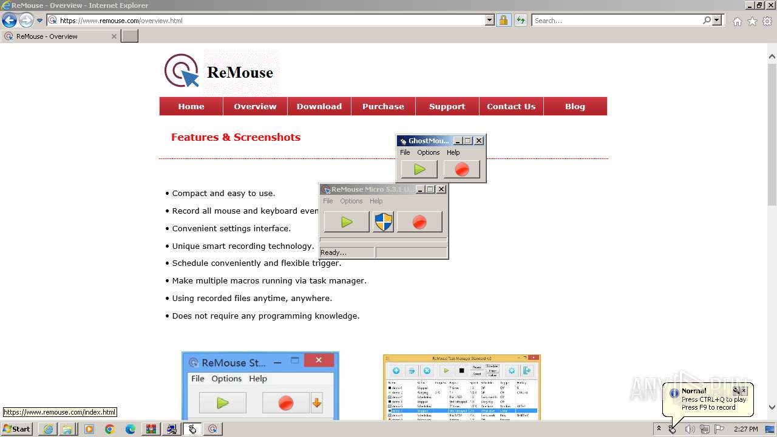Click scrollbar down arrow of page
Image resolution: width=777 pixels, height=437 pixels.
pos(772,407)
